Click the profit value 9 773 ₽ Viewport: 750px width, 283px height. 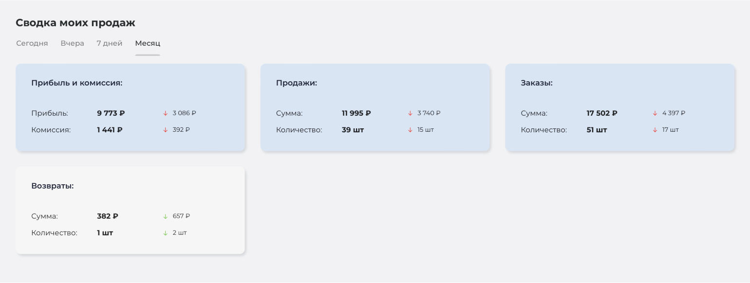tap(111, 113)
